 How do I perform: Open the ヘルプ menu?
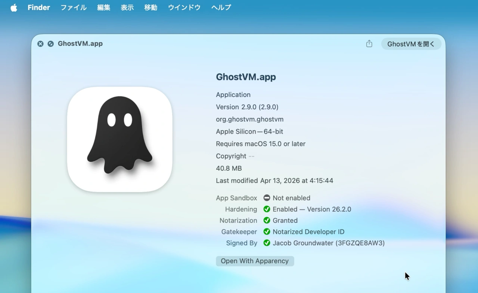221,7
